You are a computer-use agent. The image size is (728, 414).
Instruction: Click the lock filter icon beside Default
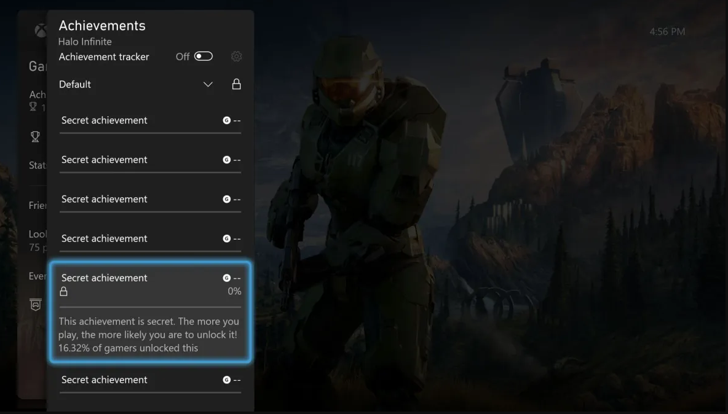coord(236,84)
